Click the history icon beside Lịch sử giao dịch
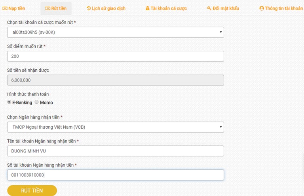Viewport: 304px width, 196px height. pos(89,8)
